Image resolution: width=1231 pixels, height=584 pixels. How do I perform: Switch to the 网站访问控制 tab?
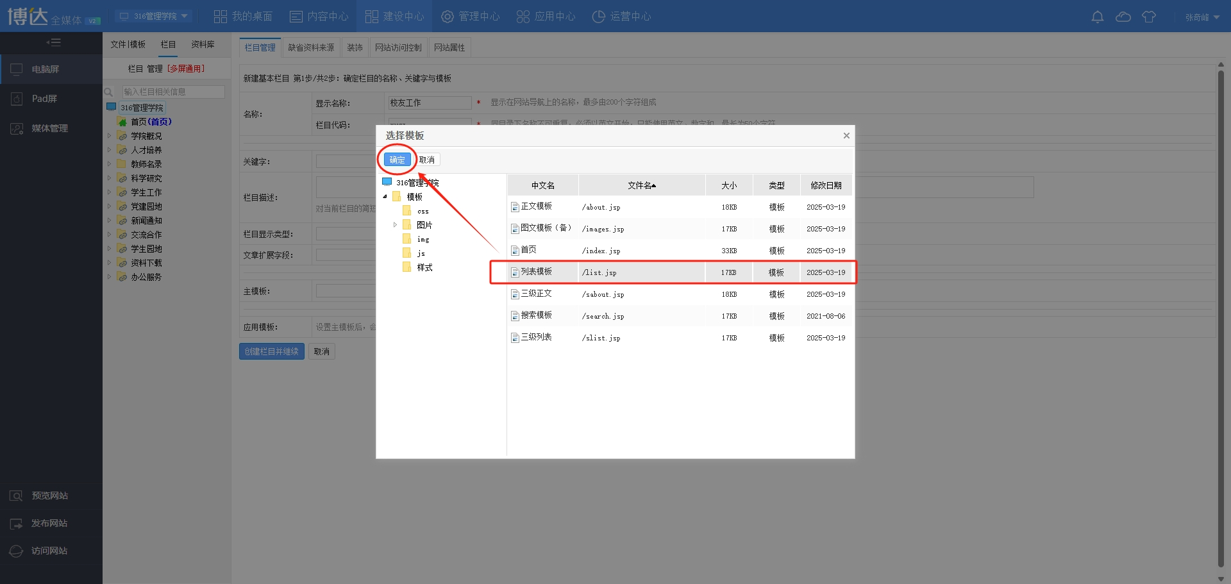398,47
